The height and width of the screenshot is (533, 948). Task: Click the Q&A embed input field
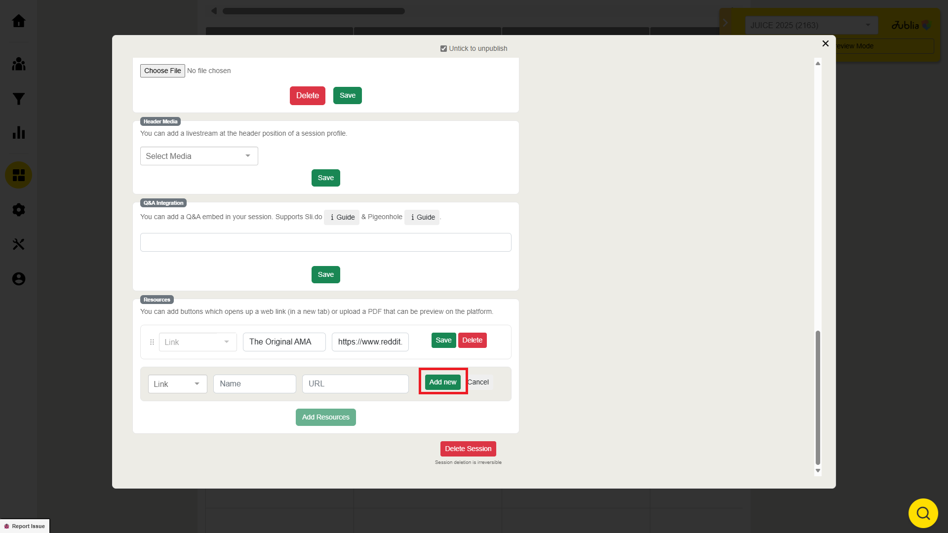[x=325, y=242]
